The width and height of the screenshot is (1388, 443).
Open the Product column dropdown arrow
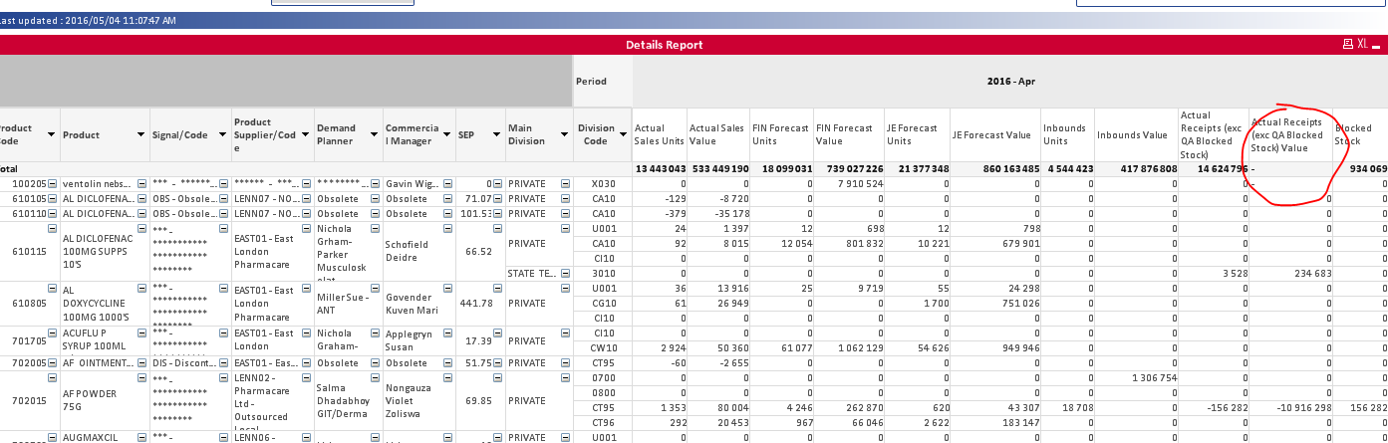pos(140,134)
